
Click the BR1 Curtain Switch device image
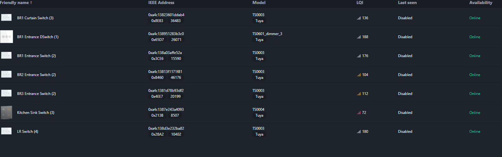click(x=6, y=18)
